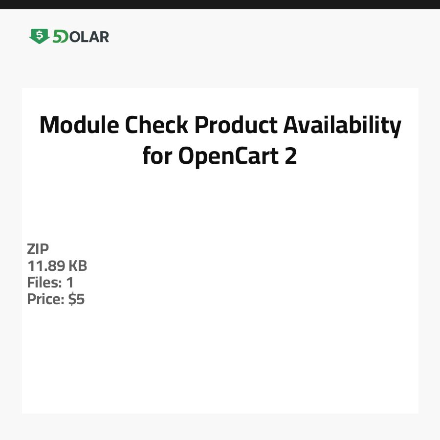
Task: Click the "Files:" label
Action: pos(43,283)
